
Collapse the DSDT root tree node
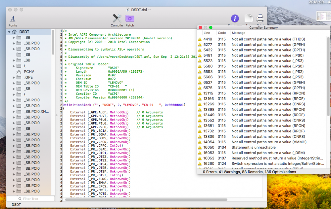(x=9, y=32)
